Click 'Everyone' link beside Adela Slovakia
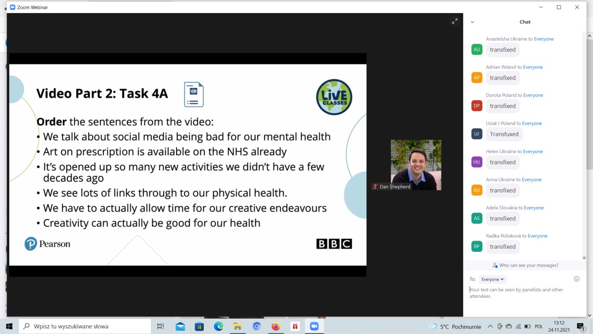Viewport: 593px width, 334px height. click(534, 208)
